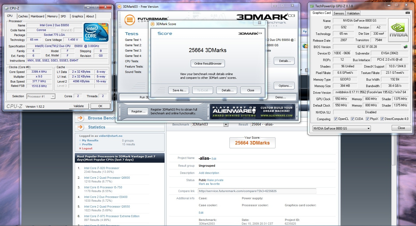This screenshot has width=416, height=226.
Task: Click the Compare link URL field
Action: [x=257, y=191]
